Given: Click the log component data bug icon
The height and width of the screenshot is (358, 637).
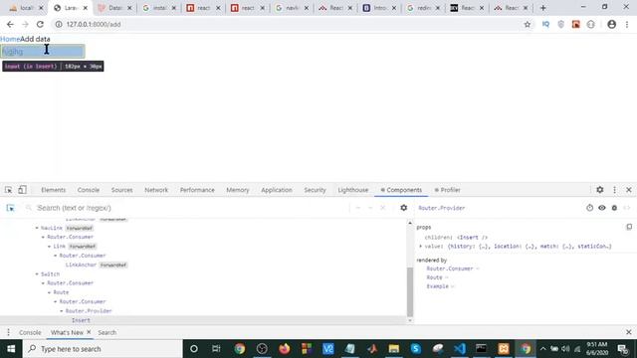Looking at the screenshot, I should tap(614, 208).
